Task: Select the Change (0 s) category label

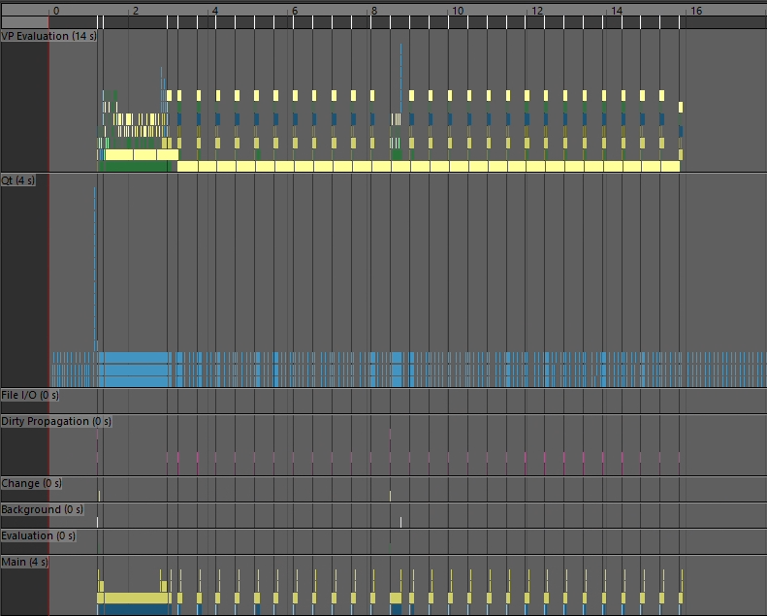Action: click(31, 483)
